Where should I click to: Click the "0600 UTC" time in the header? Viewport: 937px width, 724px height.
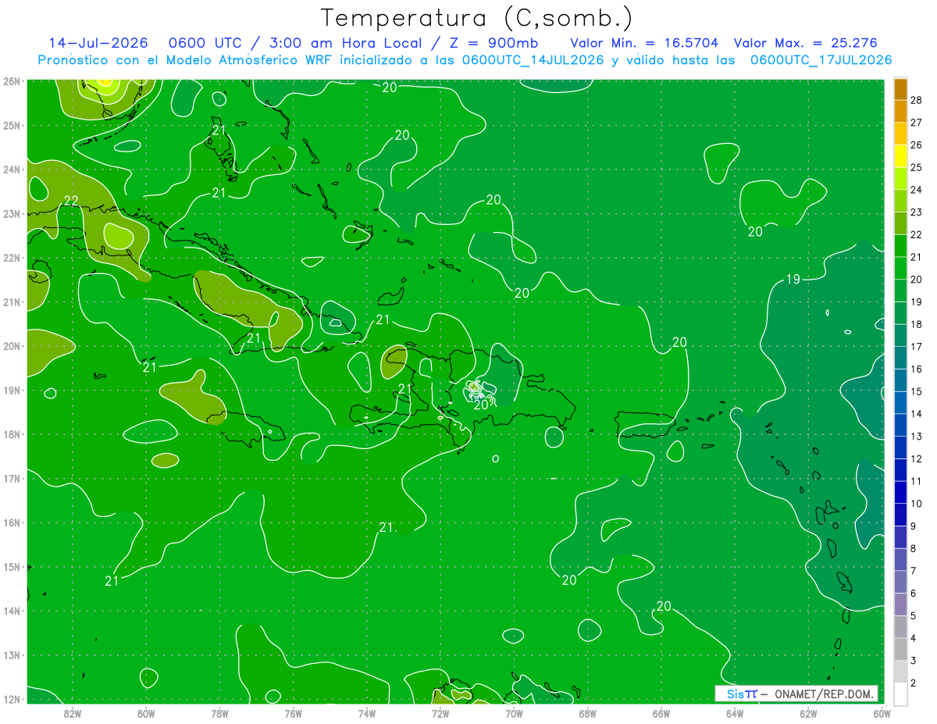[205, 43]
